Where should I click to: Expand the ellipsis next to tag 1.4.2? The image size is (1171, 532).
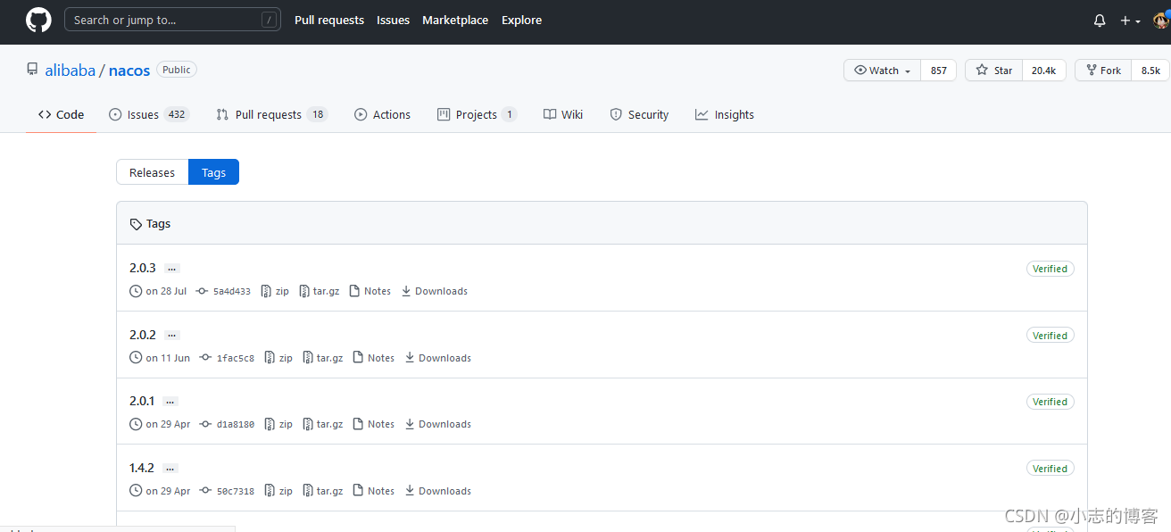[170, 469]
